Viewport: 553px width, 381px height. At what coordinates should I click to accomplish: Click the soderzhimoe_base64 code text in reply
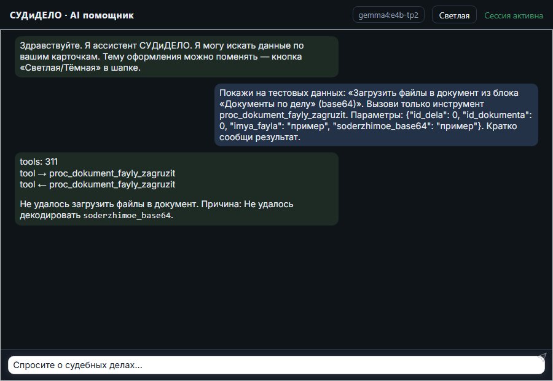coord(127,216)
